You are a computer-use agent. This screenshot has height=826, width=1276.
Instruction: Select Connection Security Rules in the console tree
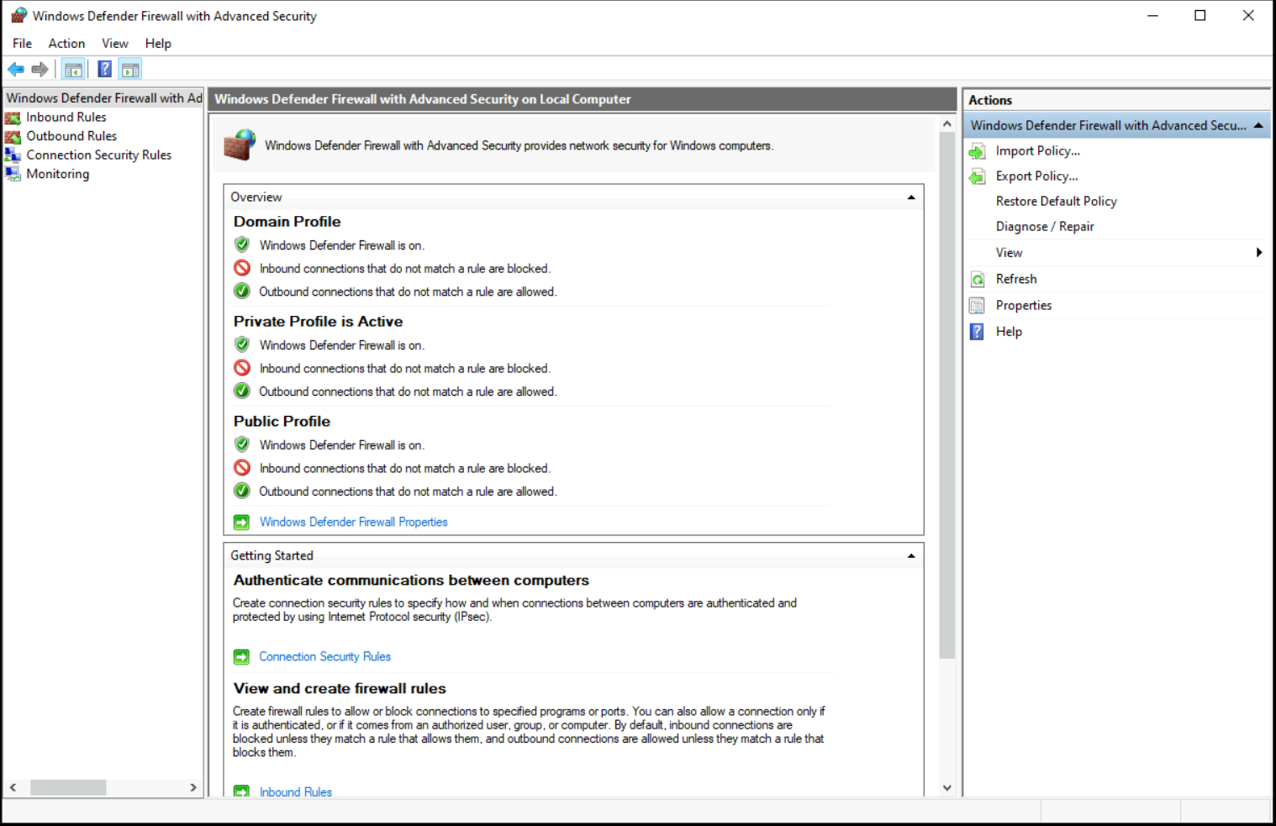click(x=98, y=155)
